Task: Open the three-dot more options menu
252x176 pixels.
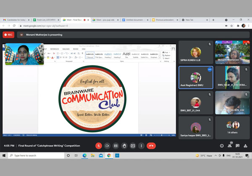Action: [x=142, y=145]
